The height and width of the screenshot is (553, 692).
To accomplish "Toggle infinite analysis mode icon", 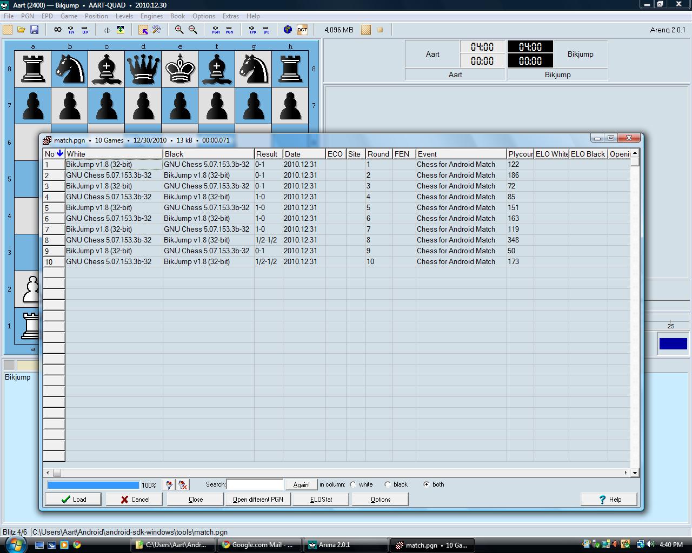I will [57, 30].
